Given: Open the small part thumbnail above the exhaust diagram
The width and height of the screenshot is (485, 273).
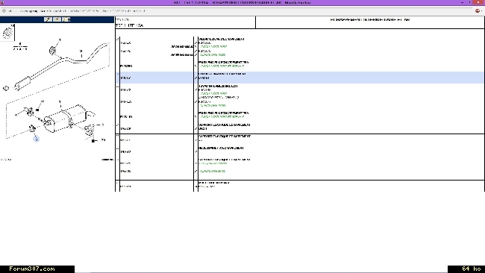Looking at the screenshot, I should click(x=7, y=33).
